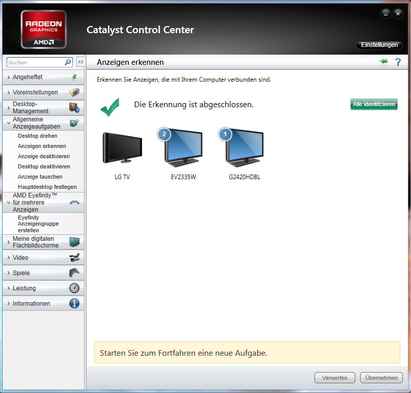Click the Informationen blue info icon
Image resolution: width=411 pixels, height=393 pixels.
(x=74, y=303)
